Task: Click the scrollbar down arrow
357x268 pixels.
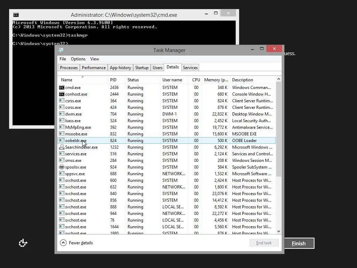Action: [279, 231]
